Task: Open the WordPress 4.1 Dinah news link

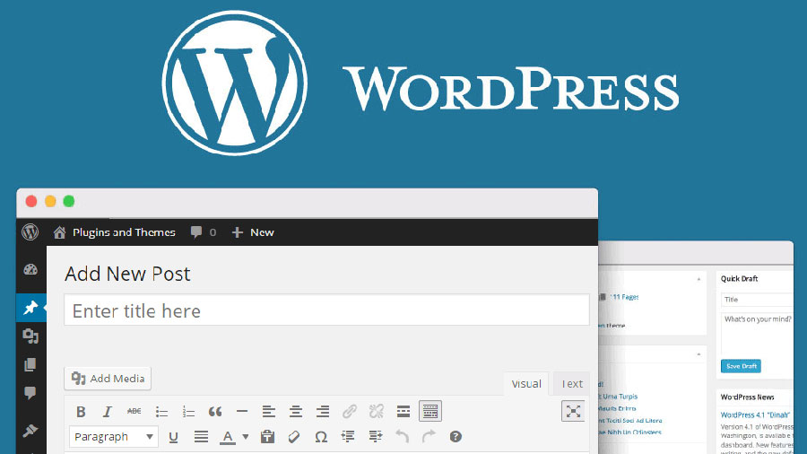Action: (755, 415)
